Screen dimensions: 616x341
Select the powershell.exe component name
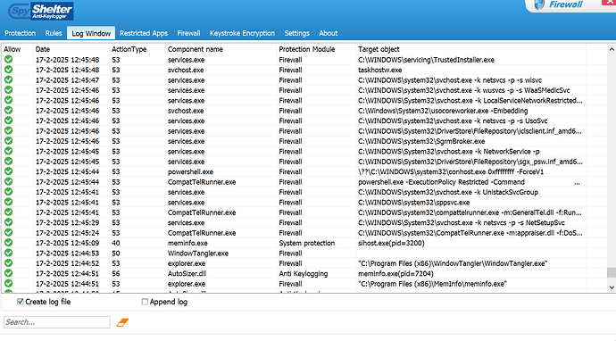pos(190,171)
